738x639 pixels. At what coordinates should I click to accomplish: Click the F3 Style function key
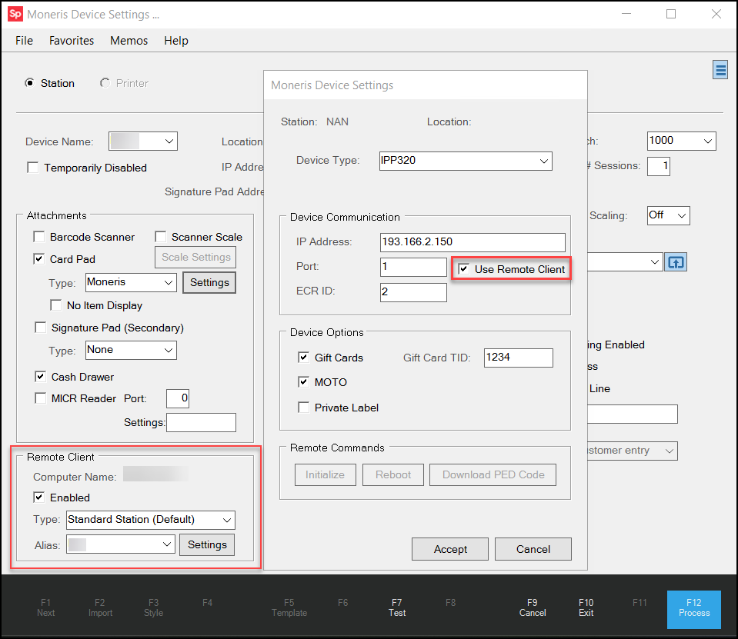pyautogui.click(x=153, y=608)
